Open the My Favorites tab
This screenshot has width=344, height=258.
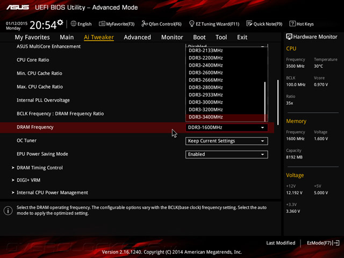(32, 37)
